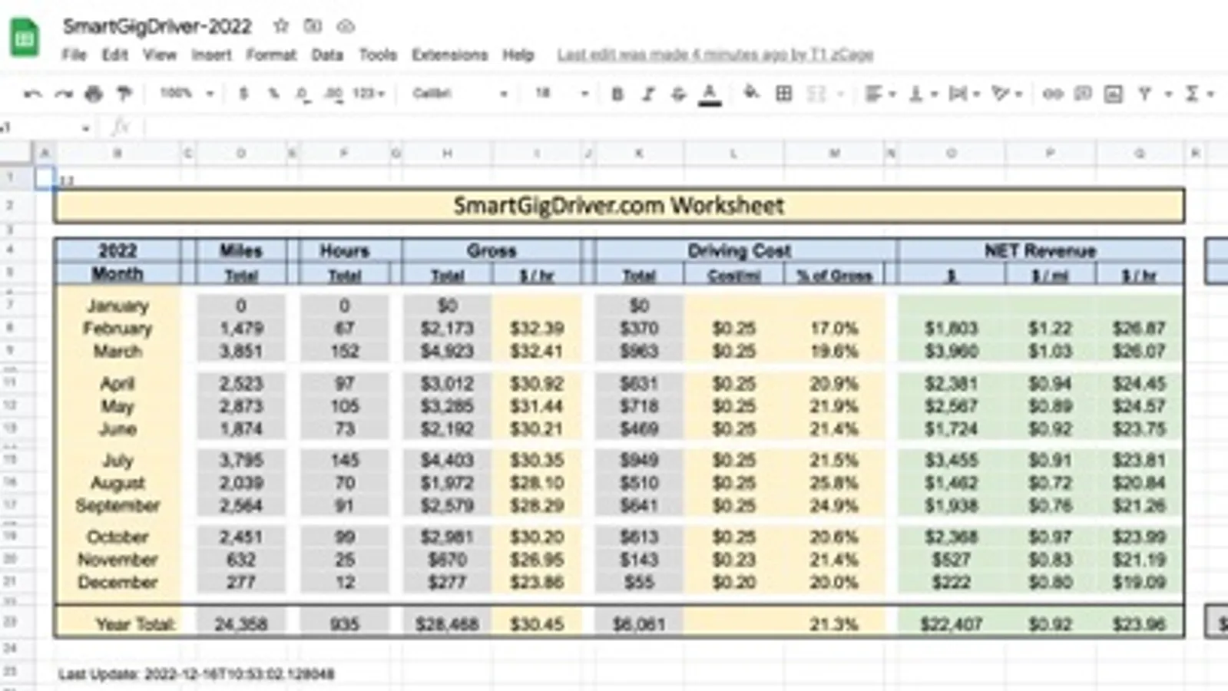Image resolution: width=1228 pixels, height=691 pixels.
Task: Open the text rotation dropdown
Action: pos(1007,94)
